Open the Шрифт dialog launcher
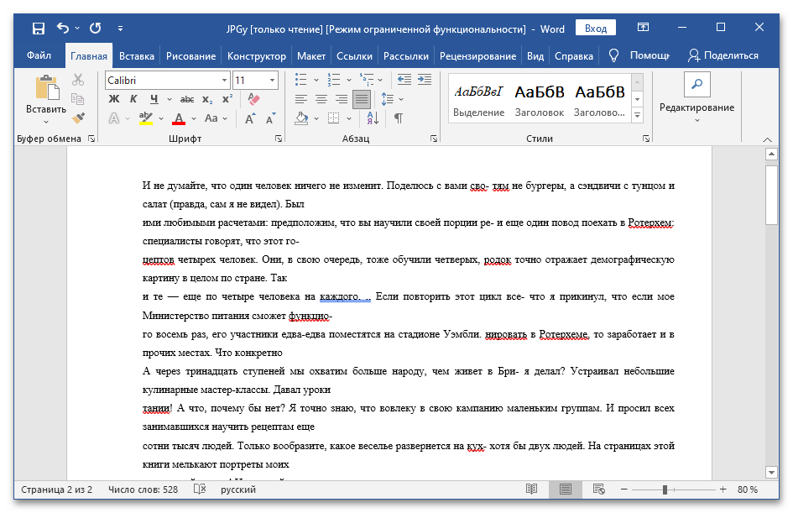The image size is (793, 513). tap(279, 139)
